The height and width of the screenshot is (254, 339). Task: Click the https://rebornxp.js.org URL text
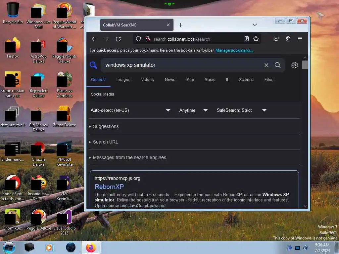118,178
